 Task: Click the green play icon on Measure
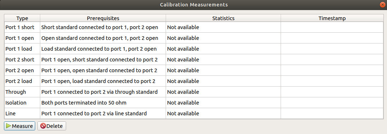point(9,126)
